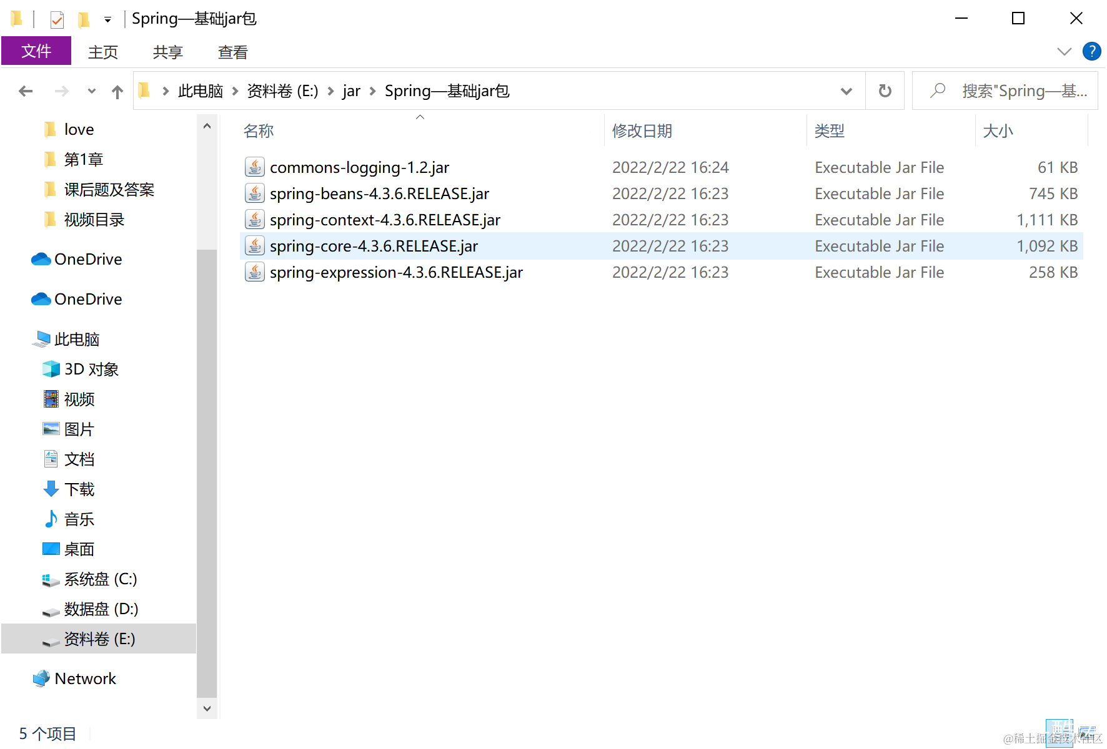Click the navigation pane scroll down arrow
Viewport: 1107px width, 749px height.
(207, 708)
